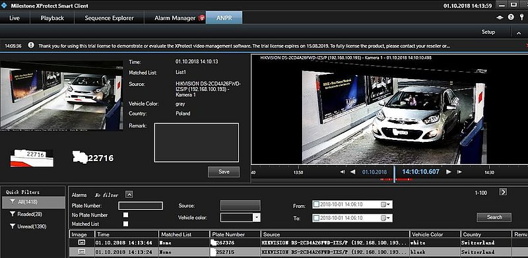
Task: Click the funnel icon beside Readed(28)
Action: click(x=13, y=214)
